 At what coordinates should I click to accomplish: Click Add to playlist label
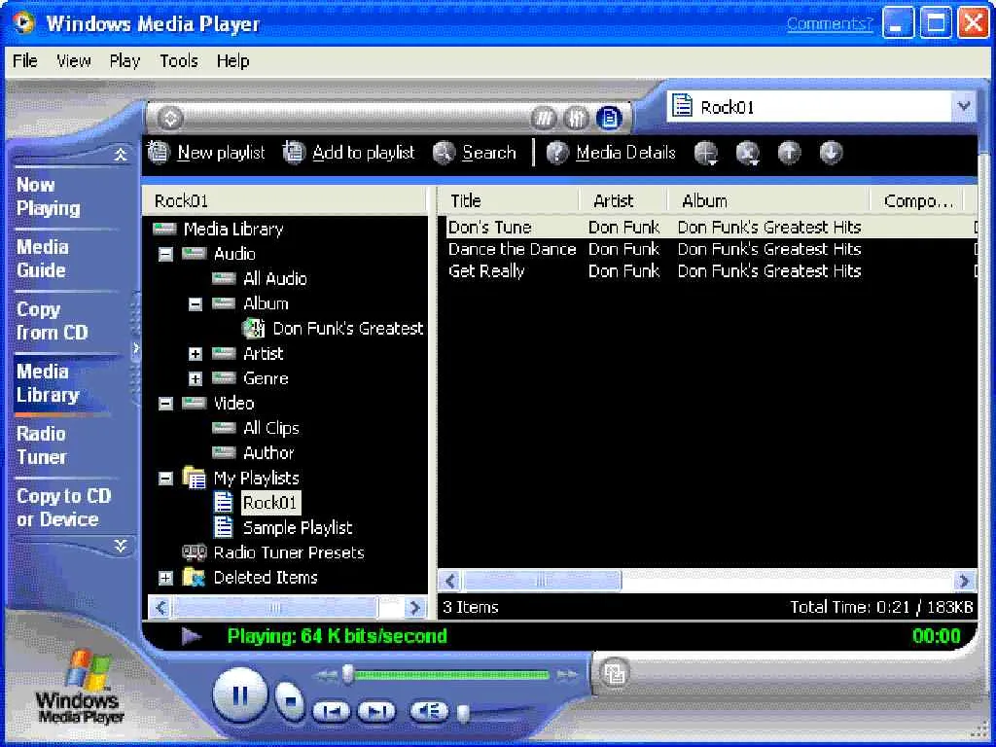pos(364,153)
